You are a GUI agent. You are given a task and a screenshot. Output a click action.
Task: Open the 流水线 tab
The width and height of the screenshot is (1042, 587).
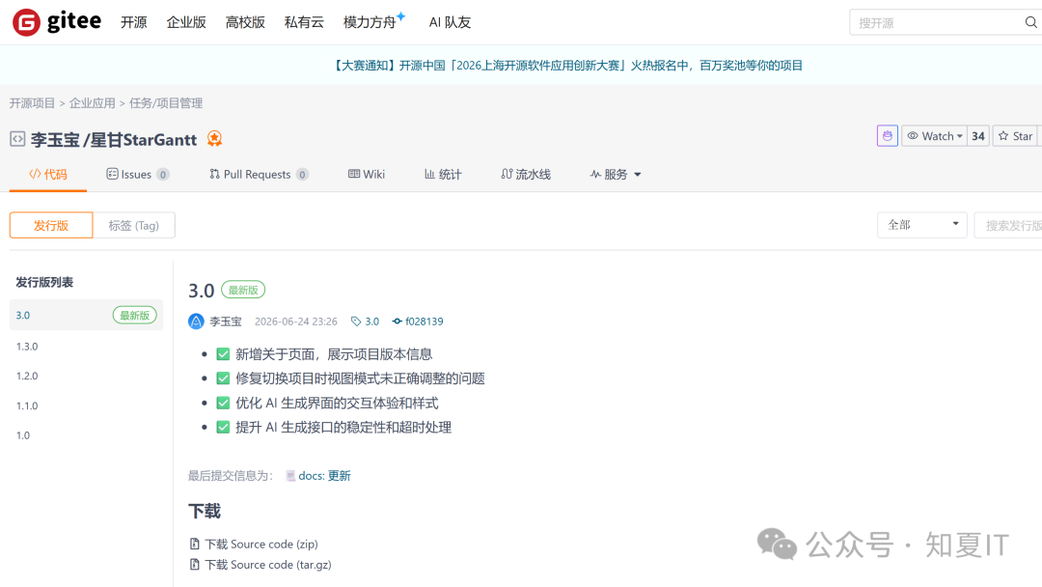coord(526,174)
